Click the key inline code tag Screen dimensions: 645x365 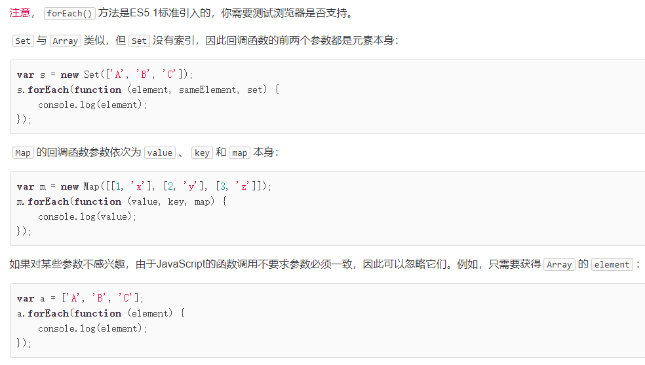click(202, 152)
